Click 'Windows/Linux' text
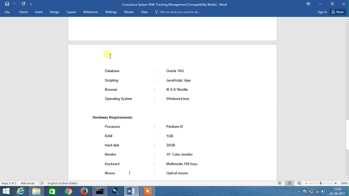This screenshot has width=349, height=196. [178, 99]
